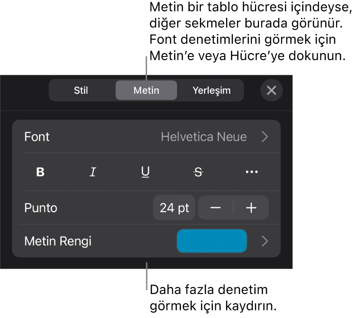Tap the 24 pt size field
Screen dimensions: 360x318
coord(174,208)
